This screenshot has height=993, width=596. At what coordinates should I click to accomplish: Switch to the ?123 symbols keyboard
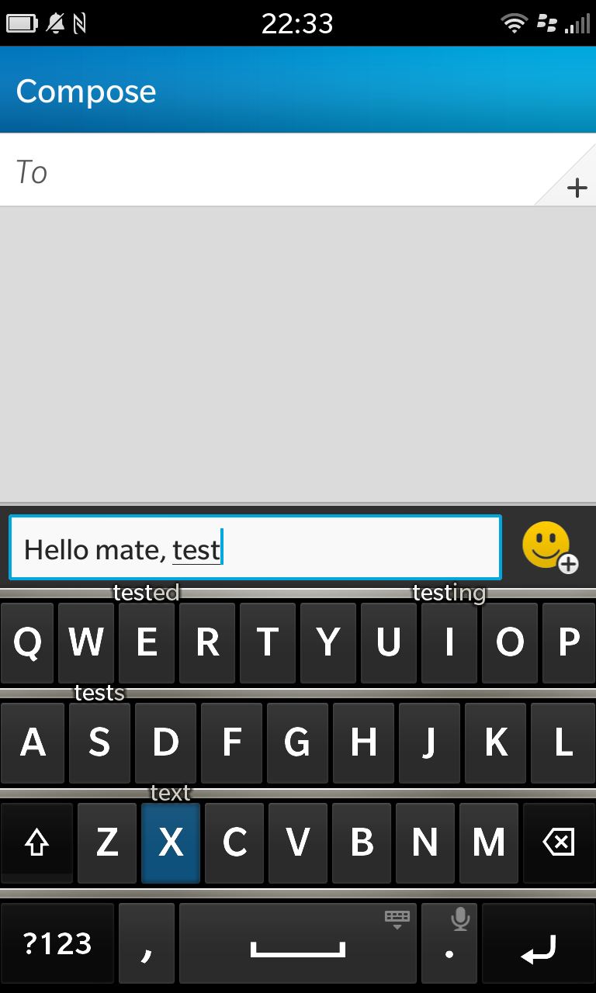click(57, 943)
